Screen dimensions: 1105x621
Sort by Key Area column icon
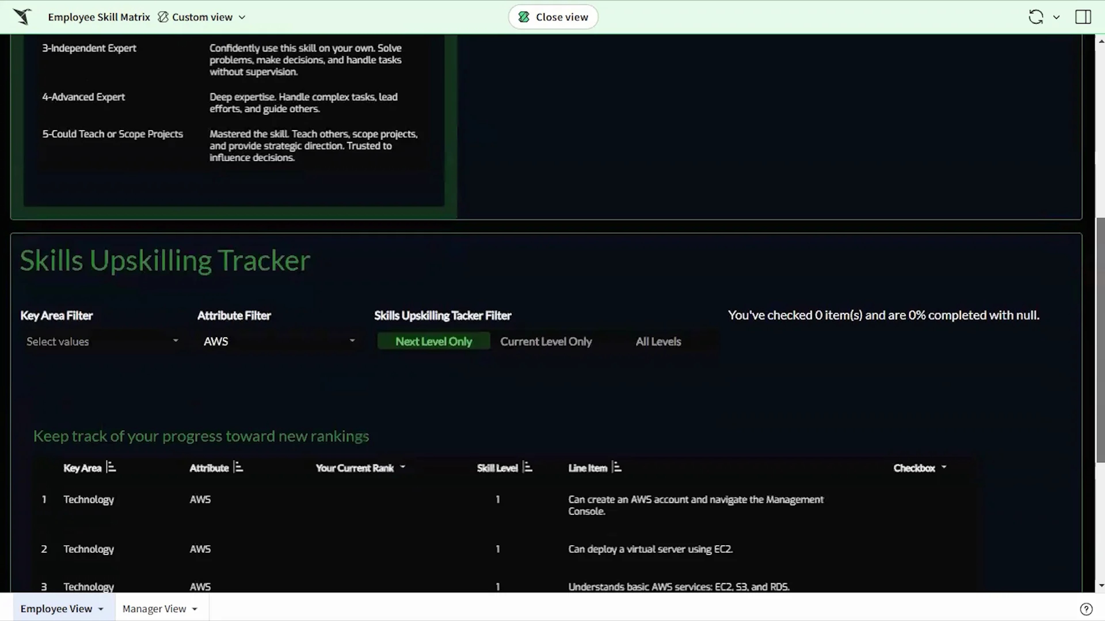pos(111,467)
